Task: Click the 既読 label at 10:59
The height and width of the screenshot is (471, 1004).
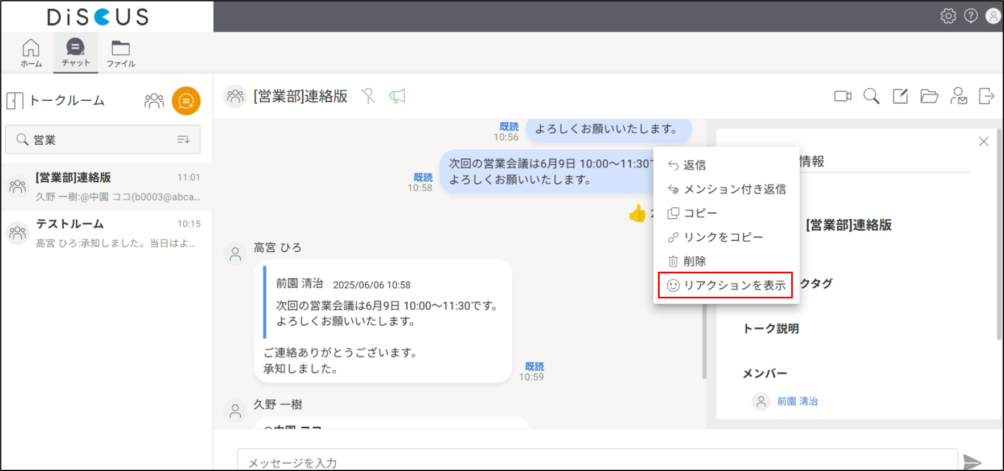Action: click(x=534, y=366)
